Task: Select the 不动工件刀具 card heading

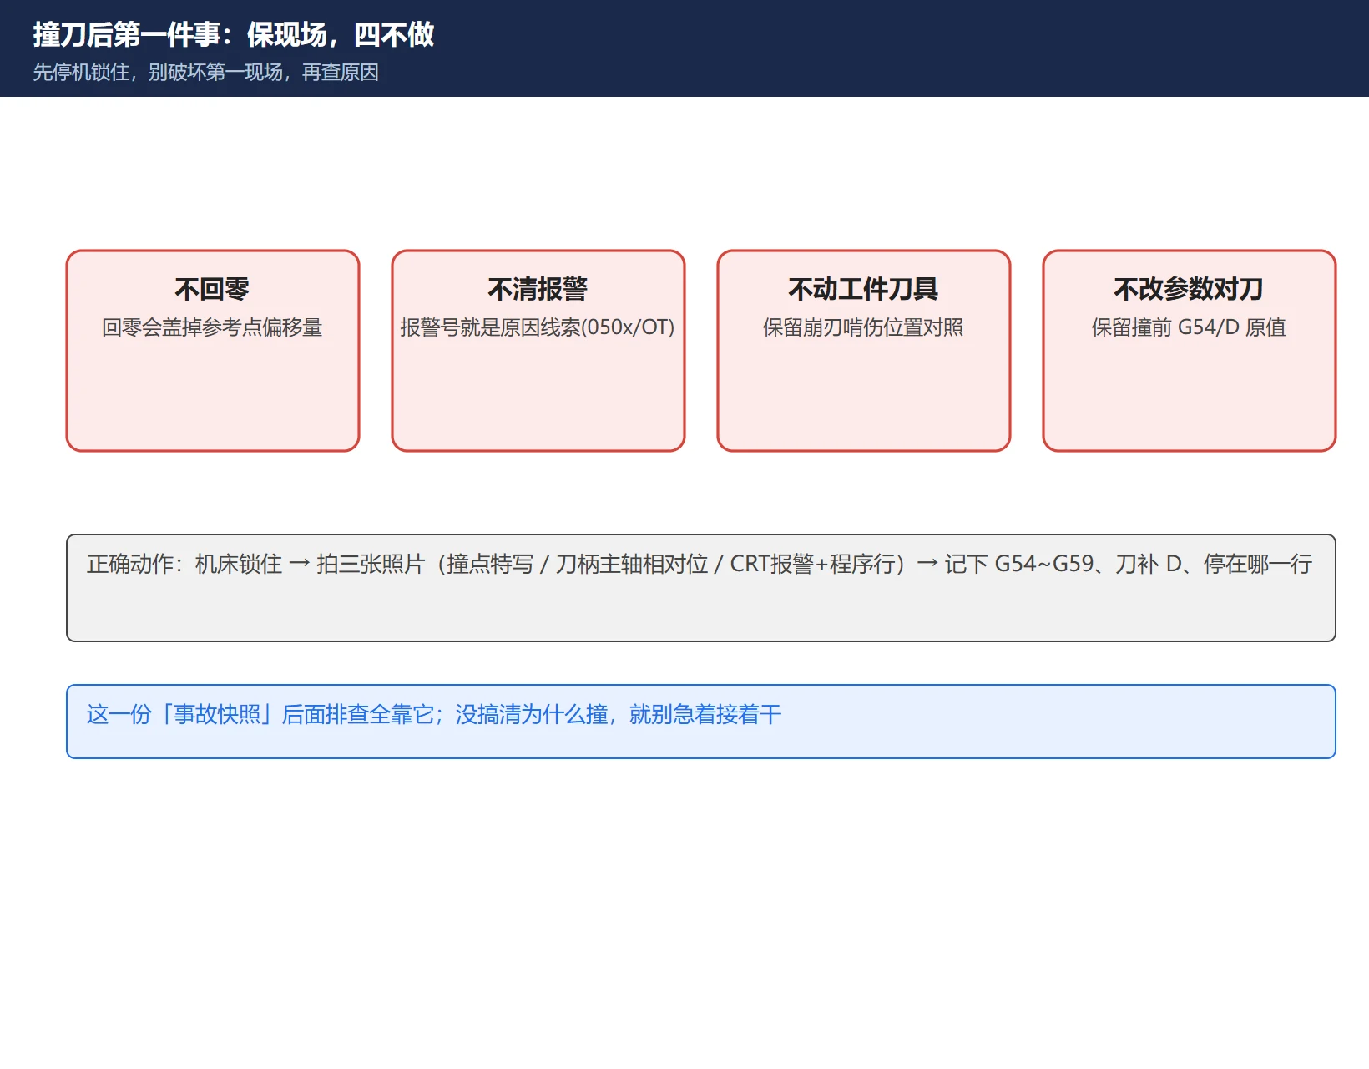Action: (x=863, y=289)
